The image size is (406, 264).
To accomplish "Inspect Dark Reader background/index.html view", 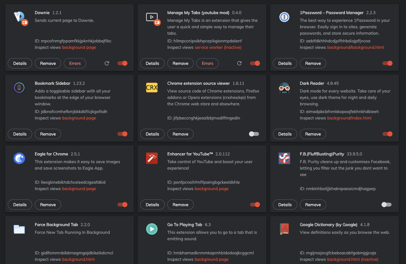I will pyautogui.click(x=349, y=118).
